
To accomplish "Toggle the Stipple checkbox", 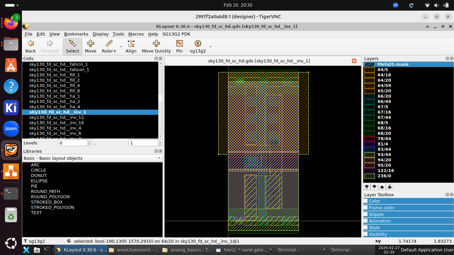I will point(366,214).
